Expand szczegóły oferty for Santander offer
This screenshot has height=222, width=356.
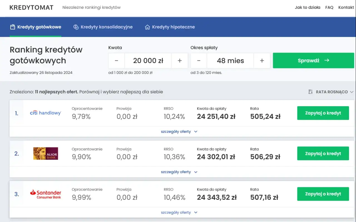pyautogui.click(x=179, y=213)
